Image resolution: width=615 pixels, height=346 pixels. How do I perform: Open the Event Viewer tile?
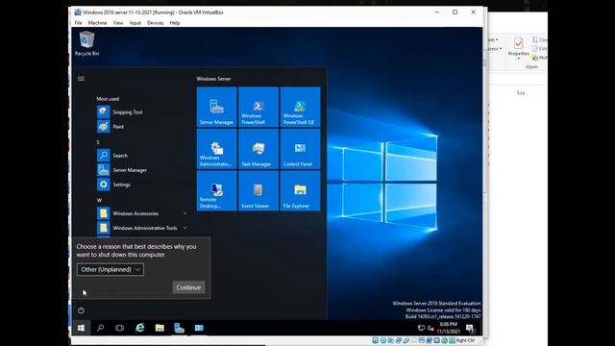(x=258, y=191)
